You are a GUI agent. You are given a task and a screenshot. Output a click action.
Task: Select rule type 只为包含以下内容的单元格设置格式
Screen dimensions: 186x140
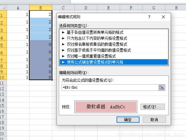113,38
